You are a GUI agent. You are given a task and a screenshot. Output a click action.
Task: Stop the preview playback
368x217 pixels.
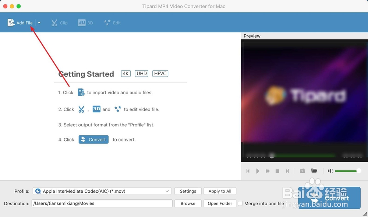click(277, 171)
